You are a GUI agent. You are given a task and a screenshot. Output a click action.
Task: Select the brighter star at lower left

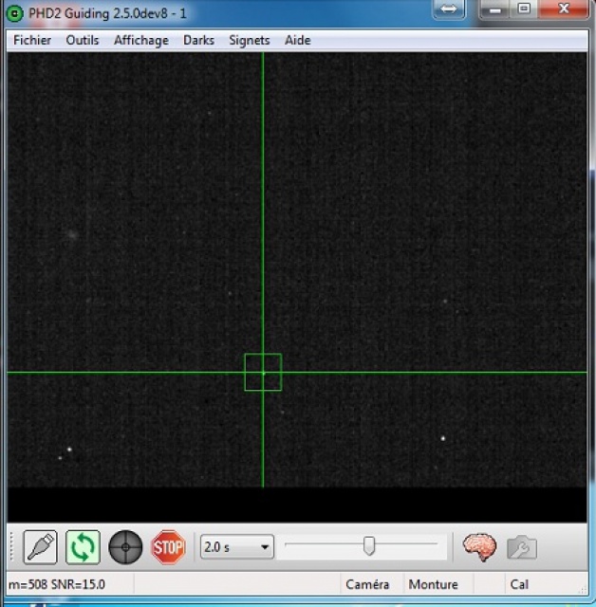click(69, 450)
